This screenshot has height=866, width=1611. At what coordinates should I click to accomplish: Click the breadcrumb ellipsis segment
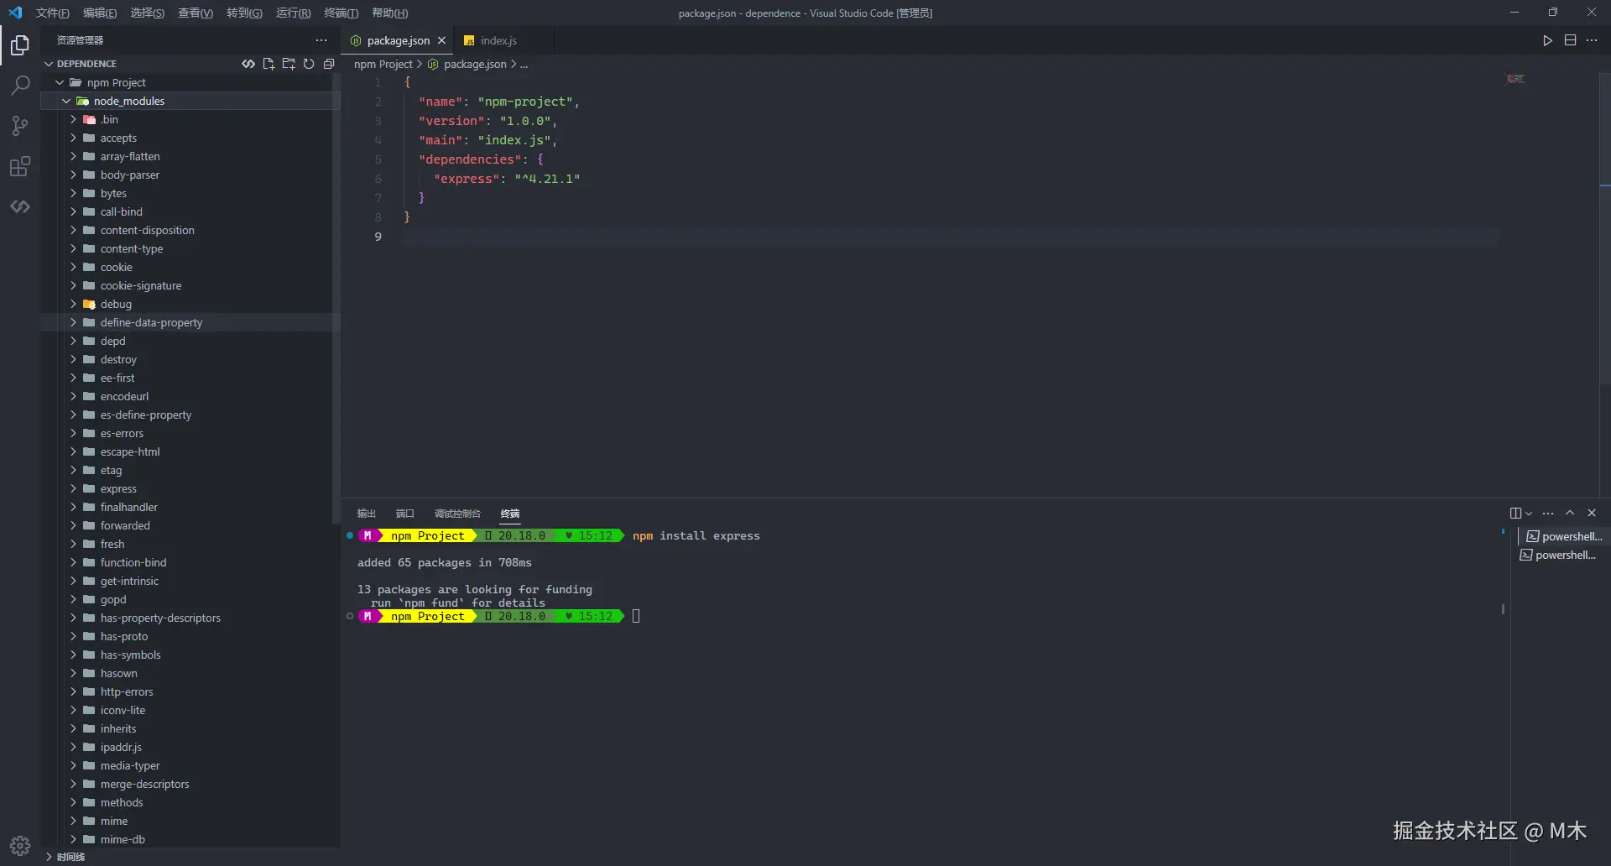click(x=524, y=64)
